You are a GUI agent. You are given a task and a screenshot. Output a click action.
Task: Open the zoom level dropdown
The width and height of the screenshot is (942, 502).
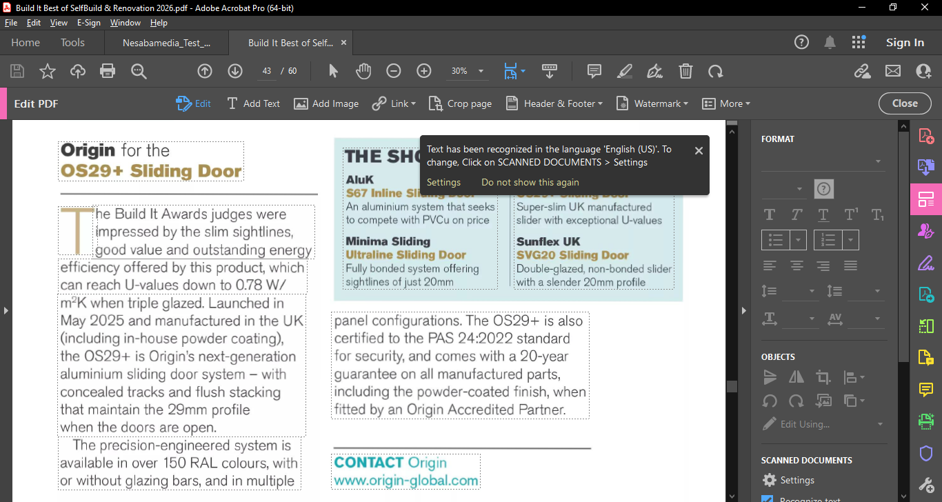[481, 71]
